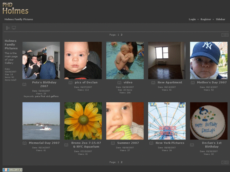Click the login arrow icon in toolbar
Viewport: 230px width, 172px height.
8,28
